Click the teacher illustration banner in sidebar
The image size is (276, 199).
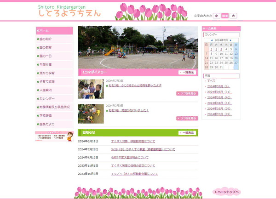pos(54,136)
